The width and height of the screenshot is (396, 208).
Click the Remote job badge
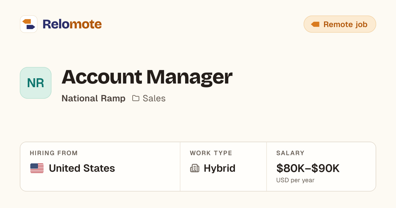coord(340,24)
